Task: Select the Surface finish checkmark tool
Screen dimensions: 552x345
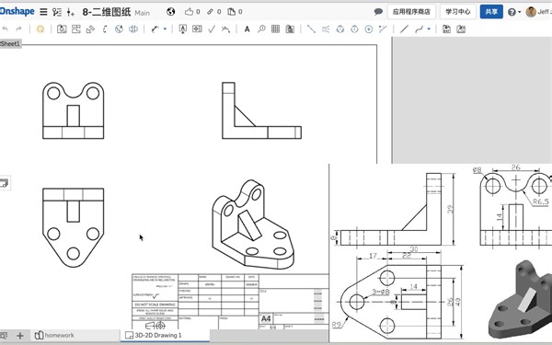Action: [212, 29]
